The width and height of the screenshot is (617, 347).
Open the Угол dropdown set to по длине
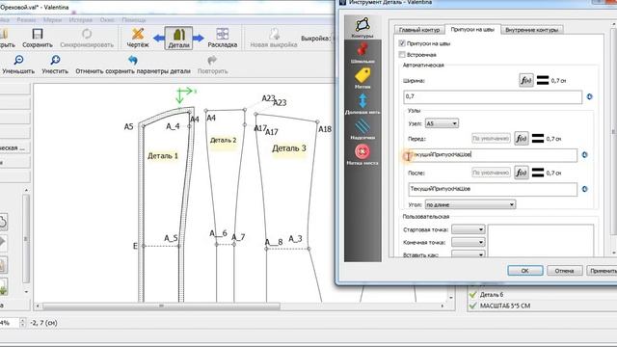(x=470, y=204)
